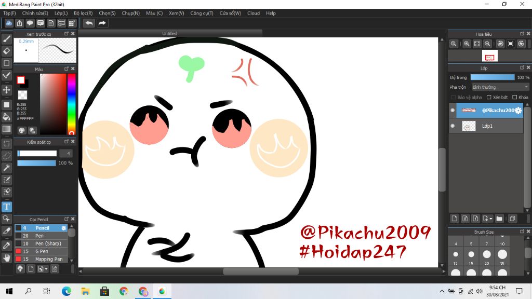Close the Màu color panel
This screenshot has height=299, width=532.
73,69
